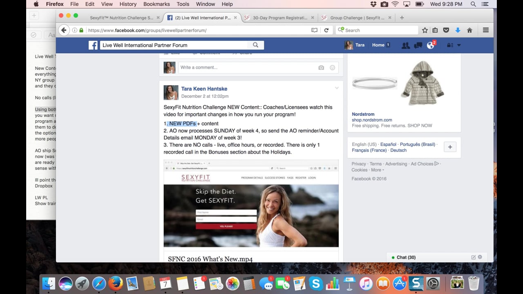Open Tara Keen Hantske's profile link
Image resolution: width=523 pixels, height=294 pixels.
[x=204, y=89]
